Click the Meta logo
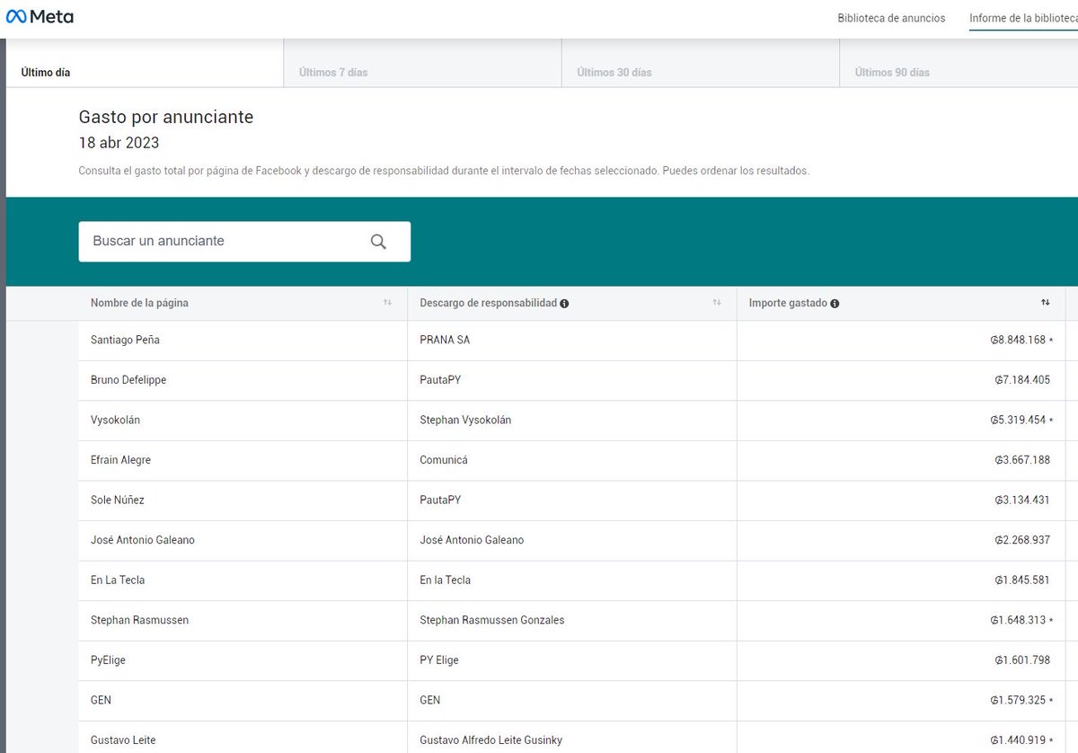The width and height of the screenshot is (1078, 753). click(40, 17)
